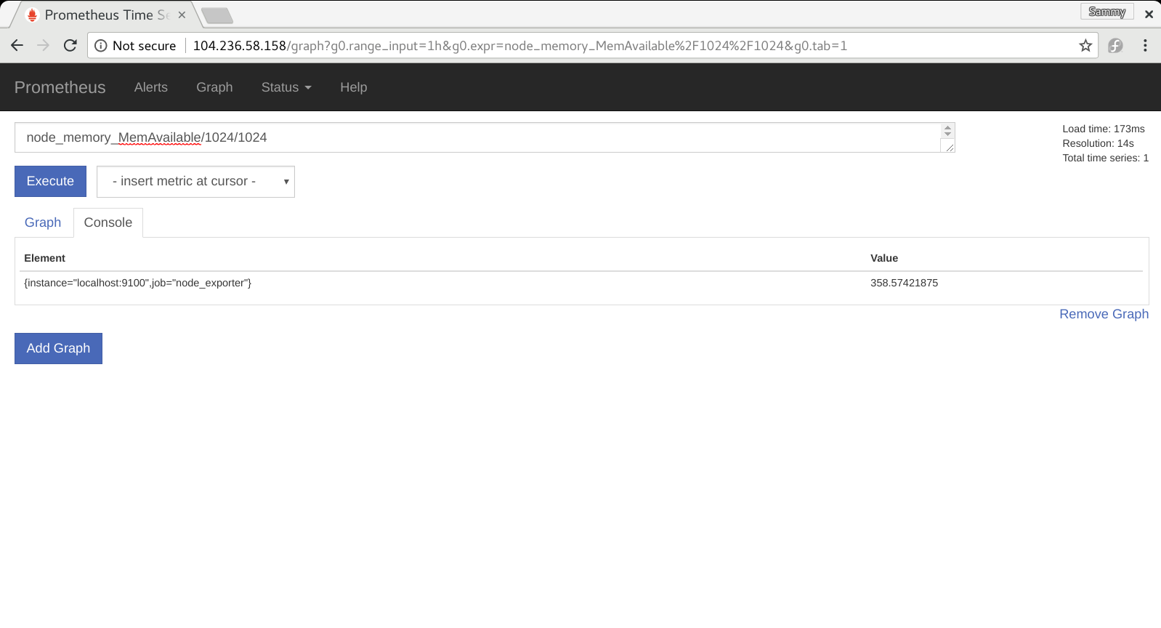Click the browser back arrow
The image size is (1161, 628).
(17, 46)
